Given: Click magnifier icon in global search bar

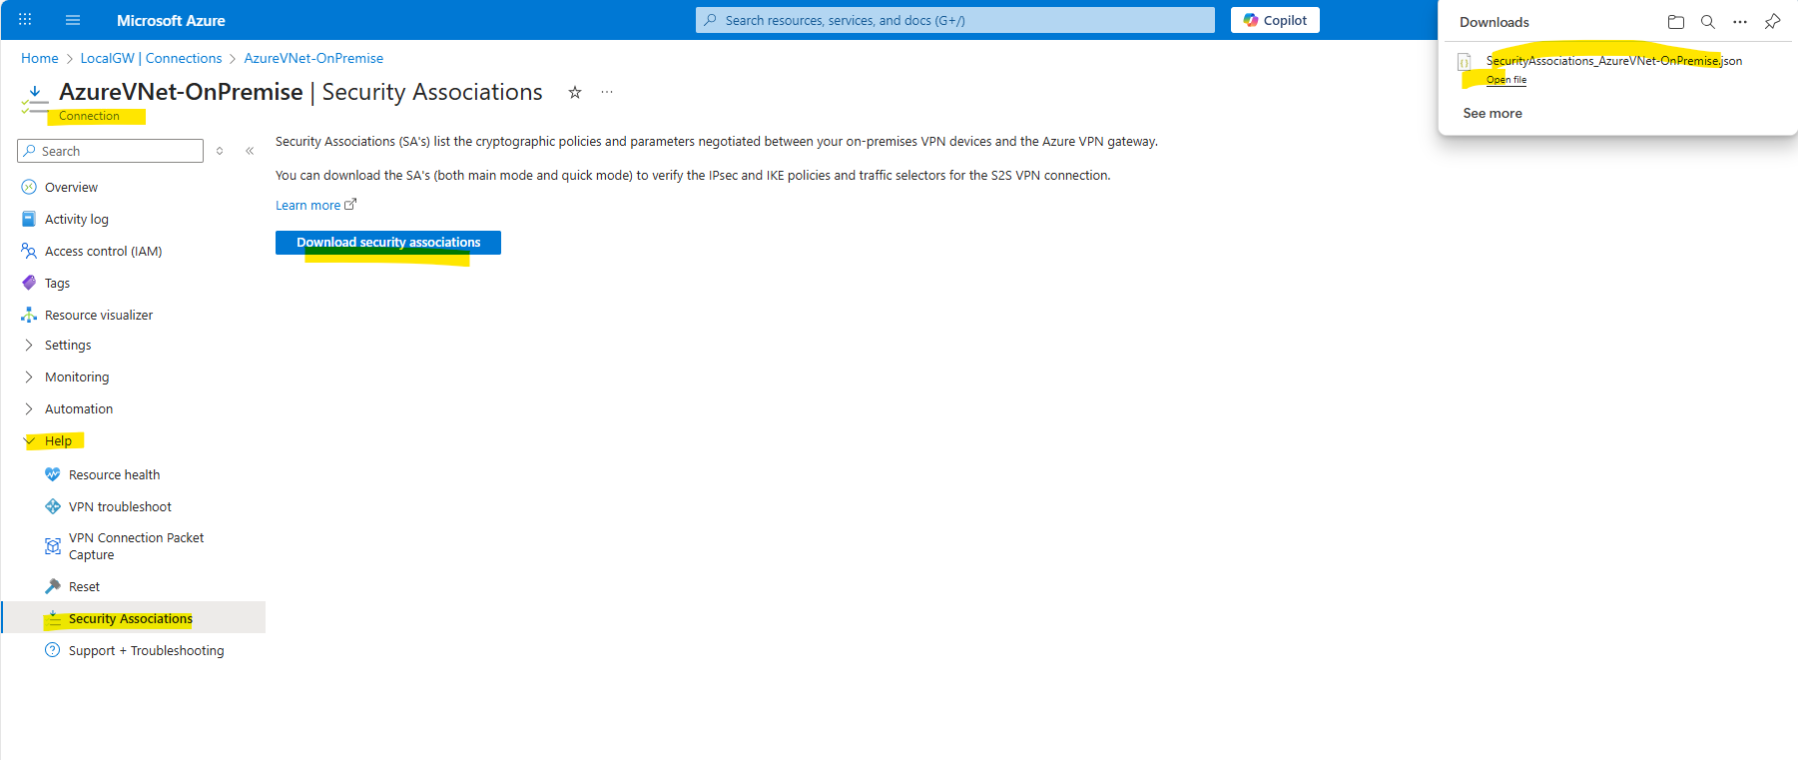Looking at the screenshot, I should tap(710, 20).
